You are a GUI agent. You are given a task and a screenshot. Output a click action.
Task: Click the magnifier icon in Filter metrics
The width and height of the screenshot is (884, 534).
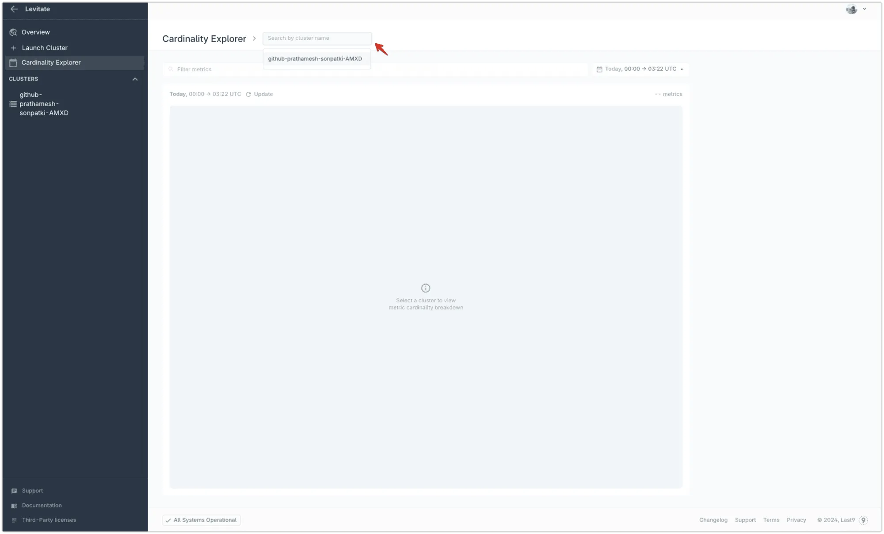[171, 69]
